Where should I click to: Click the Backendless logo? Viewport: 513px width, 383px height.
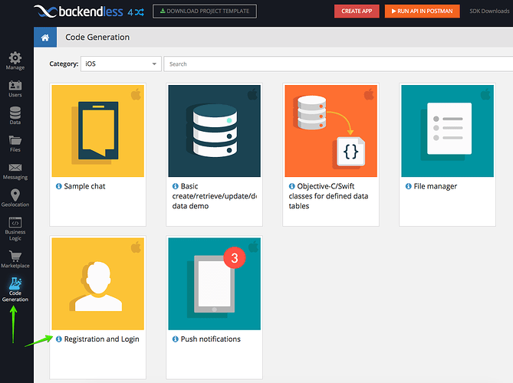pyautogui.click(x=78, y=11)
